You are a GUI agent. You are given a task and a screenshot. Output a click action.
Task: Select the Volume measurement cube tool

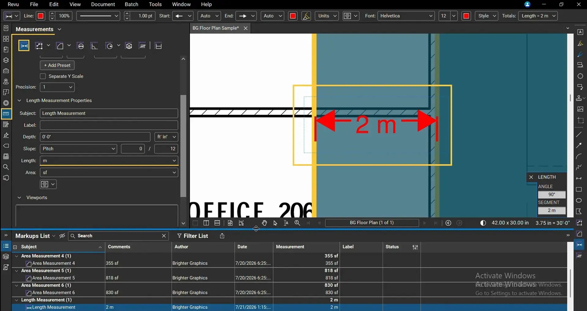pyautogui.click(x=129, y=46)
